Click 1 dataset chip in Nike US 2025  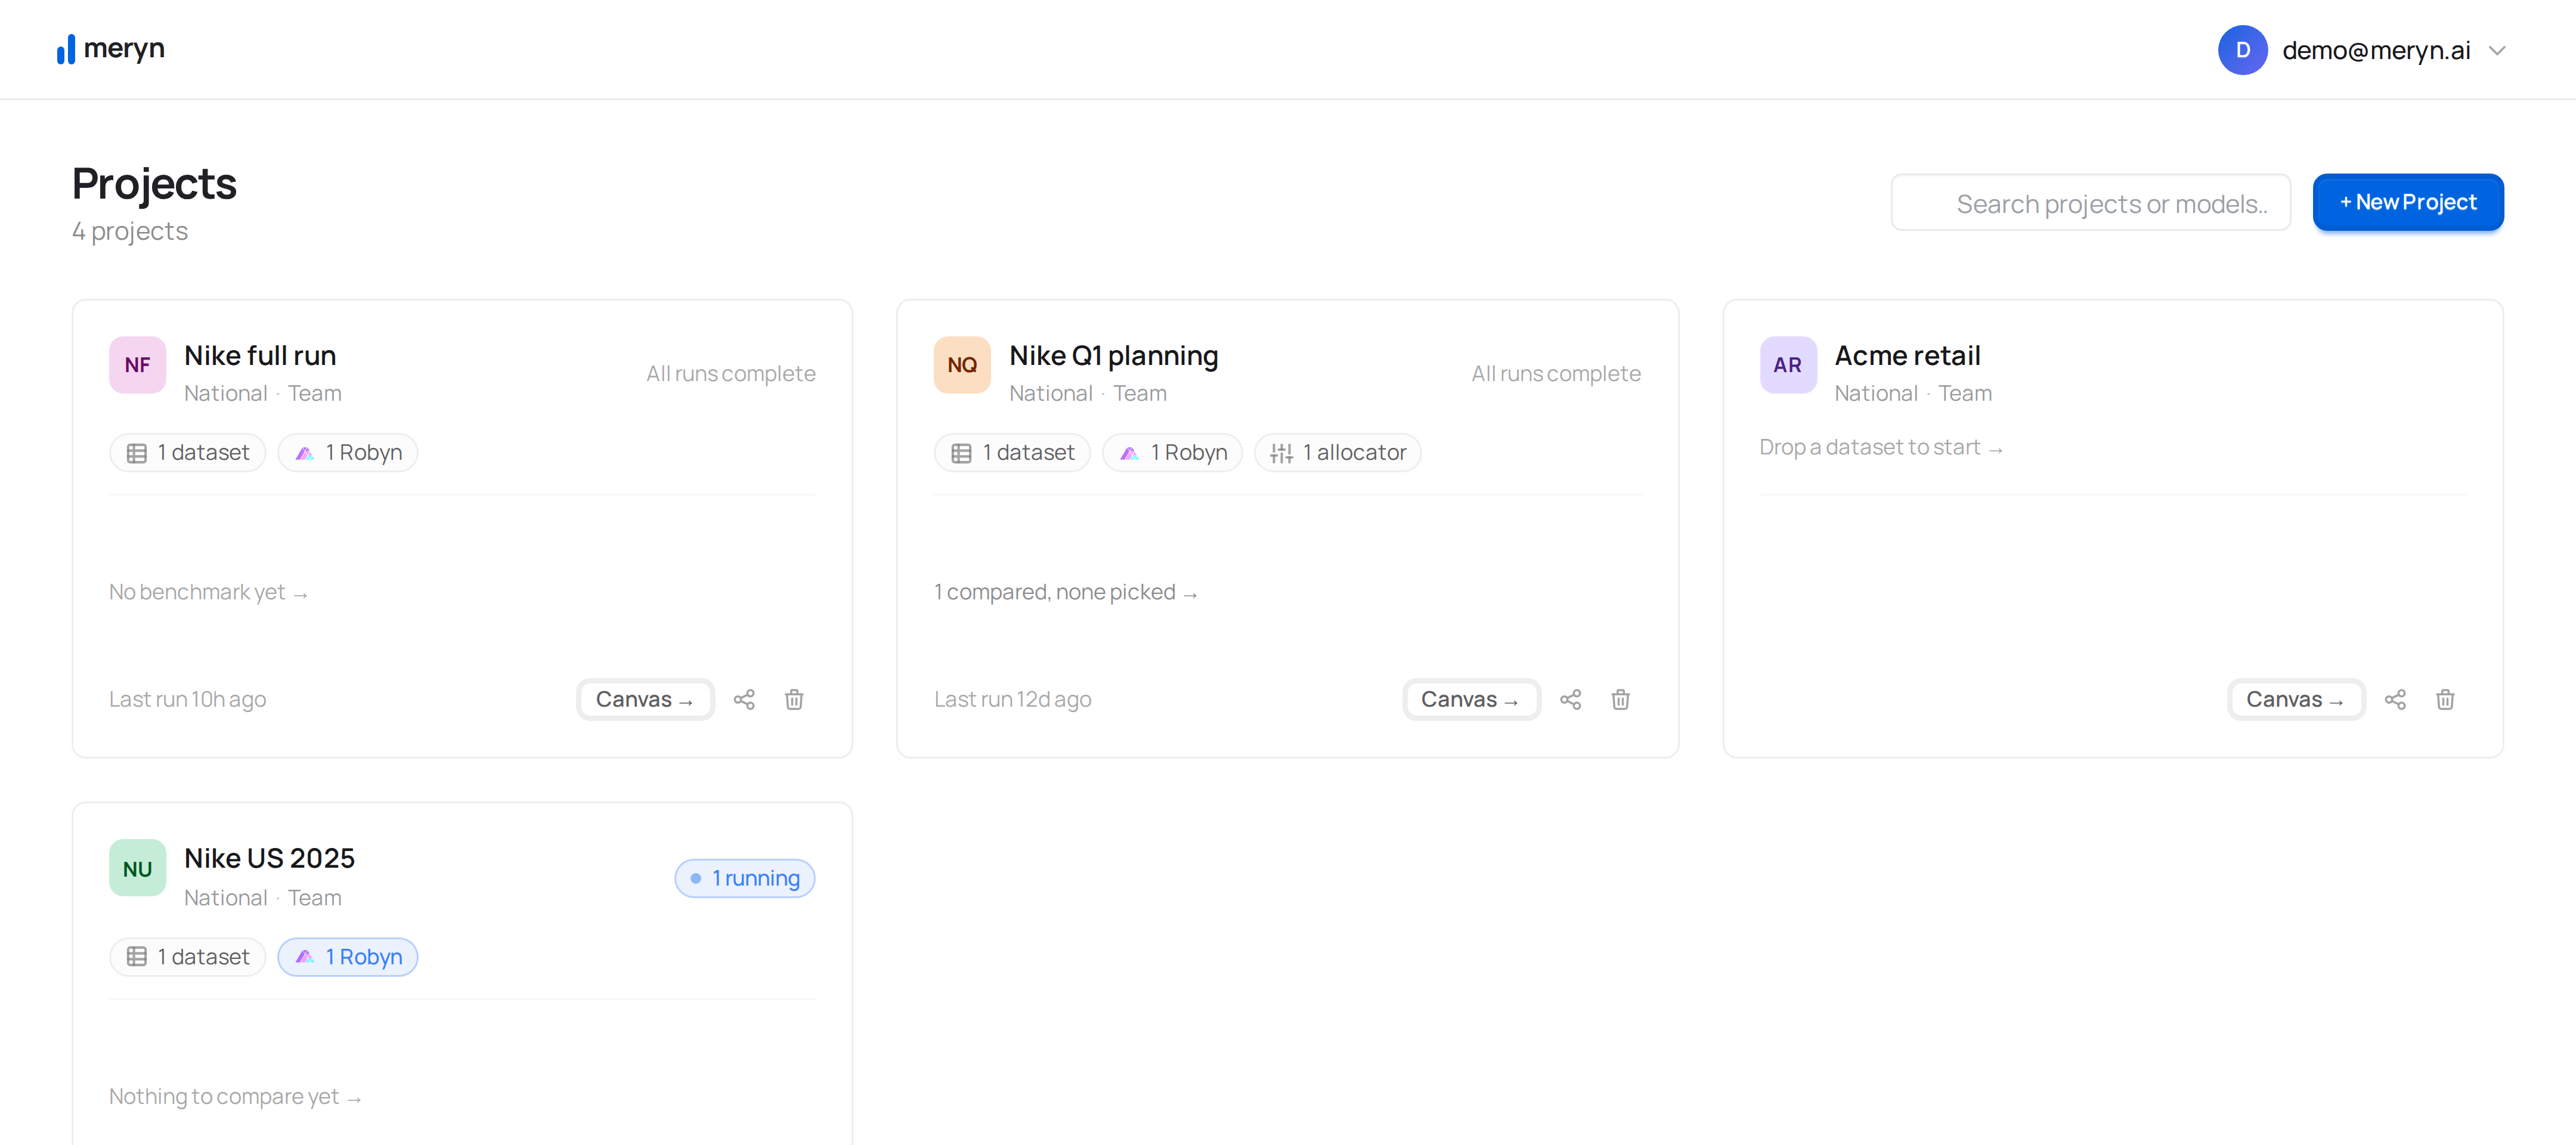(x=187, y=957)
